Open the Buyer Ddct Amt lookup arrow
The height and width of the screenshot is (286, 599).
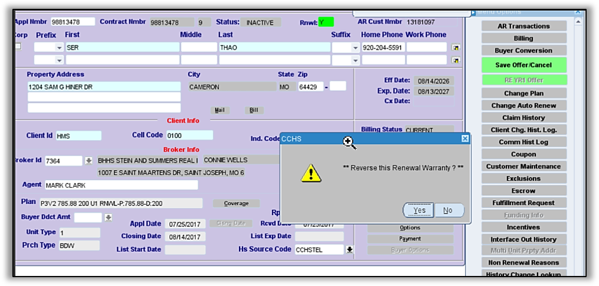tap(109, 217)
